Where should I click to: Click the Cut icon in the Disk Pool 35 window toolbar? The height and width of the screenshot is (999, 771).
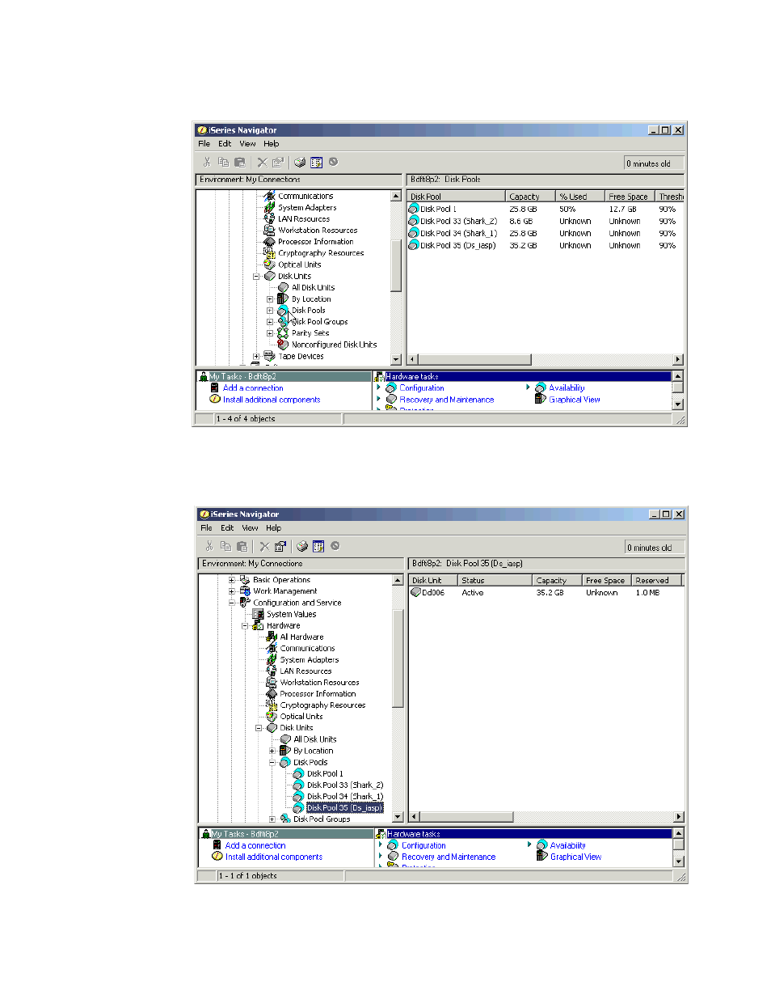[x=210, y=546]
